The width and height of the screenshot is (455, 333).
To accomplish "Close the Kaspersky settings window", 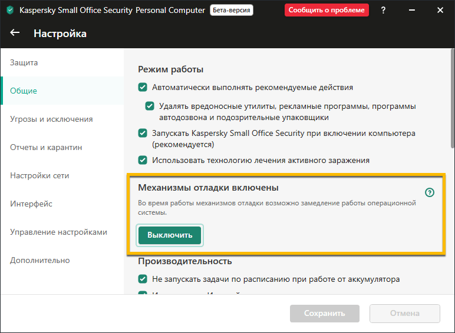I will (440, 10).
